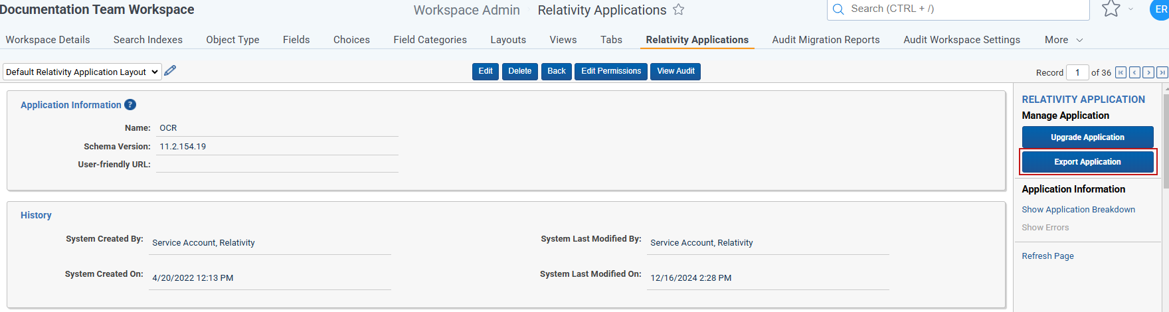This screenshot has height=312, width=1169.
Task: Expand the favorites dropdown chevron
Action: click(x=1130, y=9)
